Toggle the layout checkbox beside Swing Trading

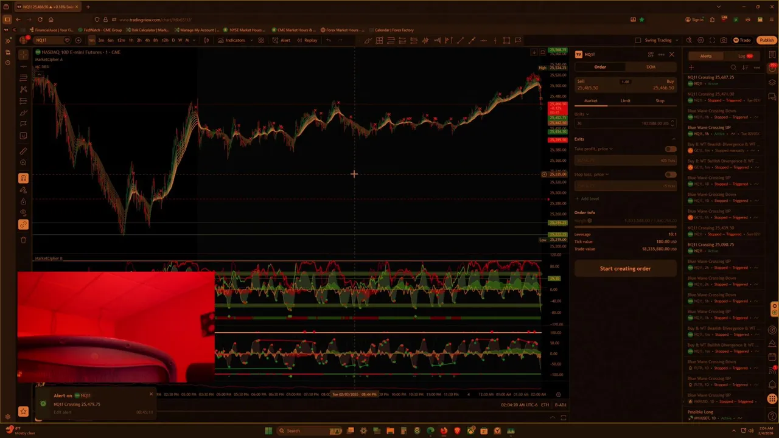click(x=638, y=40)
